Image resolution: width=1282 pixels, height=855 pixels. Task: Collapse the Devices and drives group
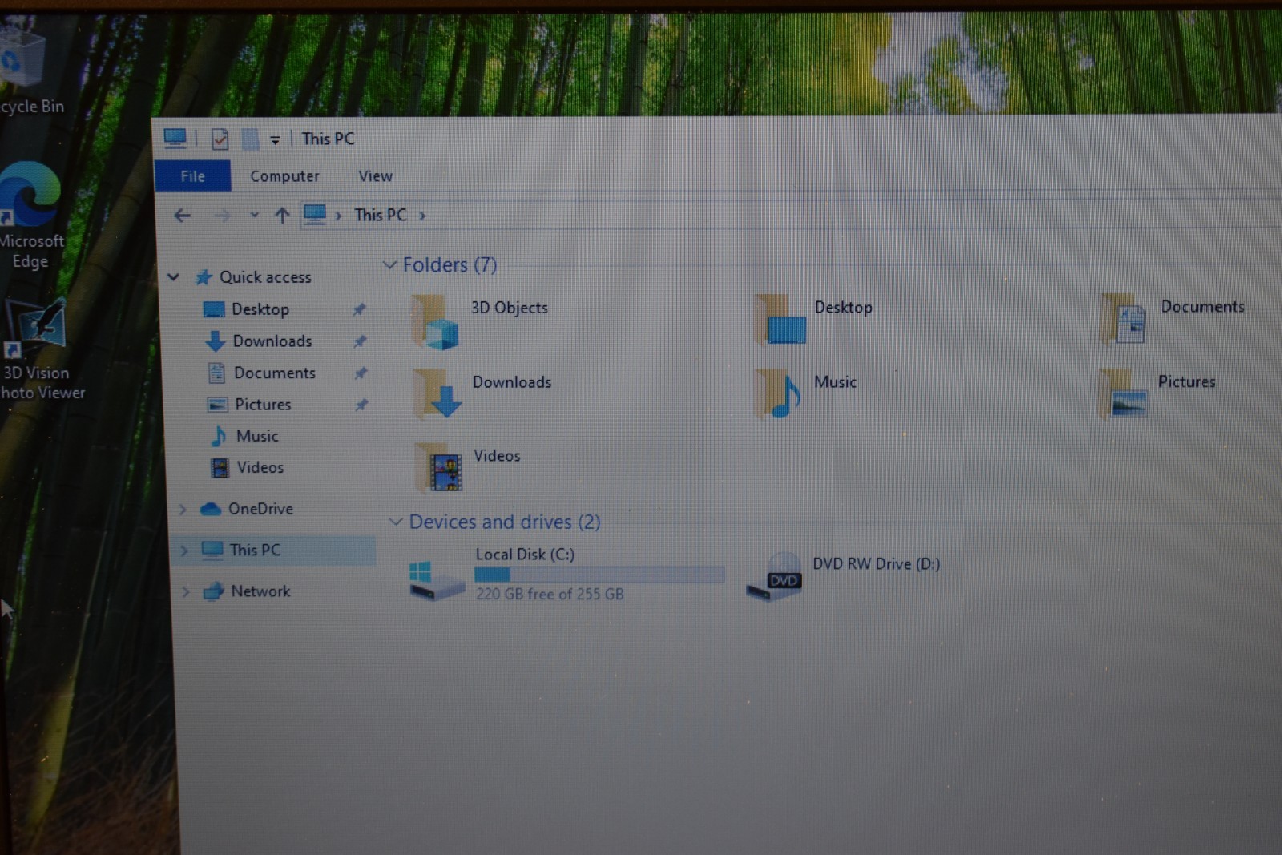396,522
